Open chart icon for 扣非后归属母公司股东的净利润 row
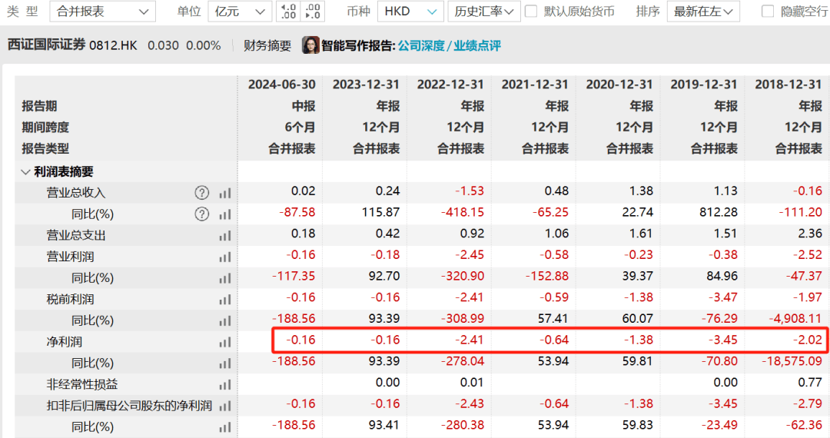The height and width of the screenshot is (438, 830). pyautogui.click(x=225, y=406)
